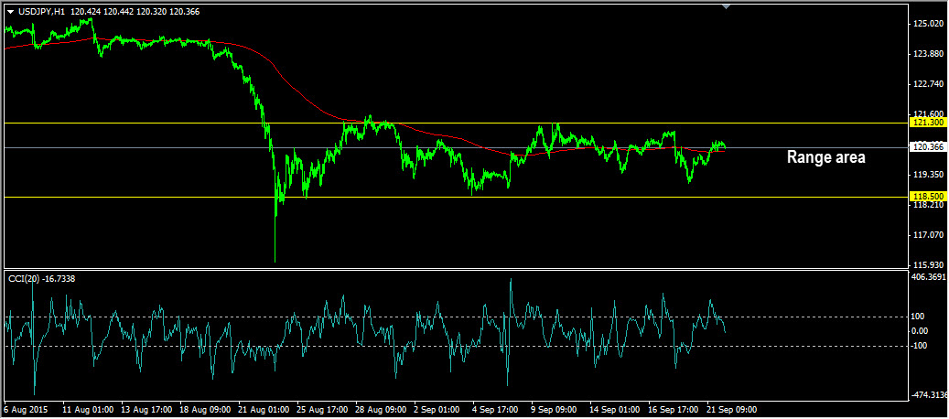Click the 'Range area' text label
This screenshot has width=949, height=419.
pyautogui.click(x=825, y=157)
